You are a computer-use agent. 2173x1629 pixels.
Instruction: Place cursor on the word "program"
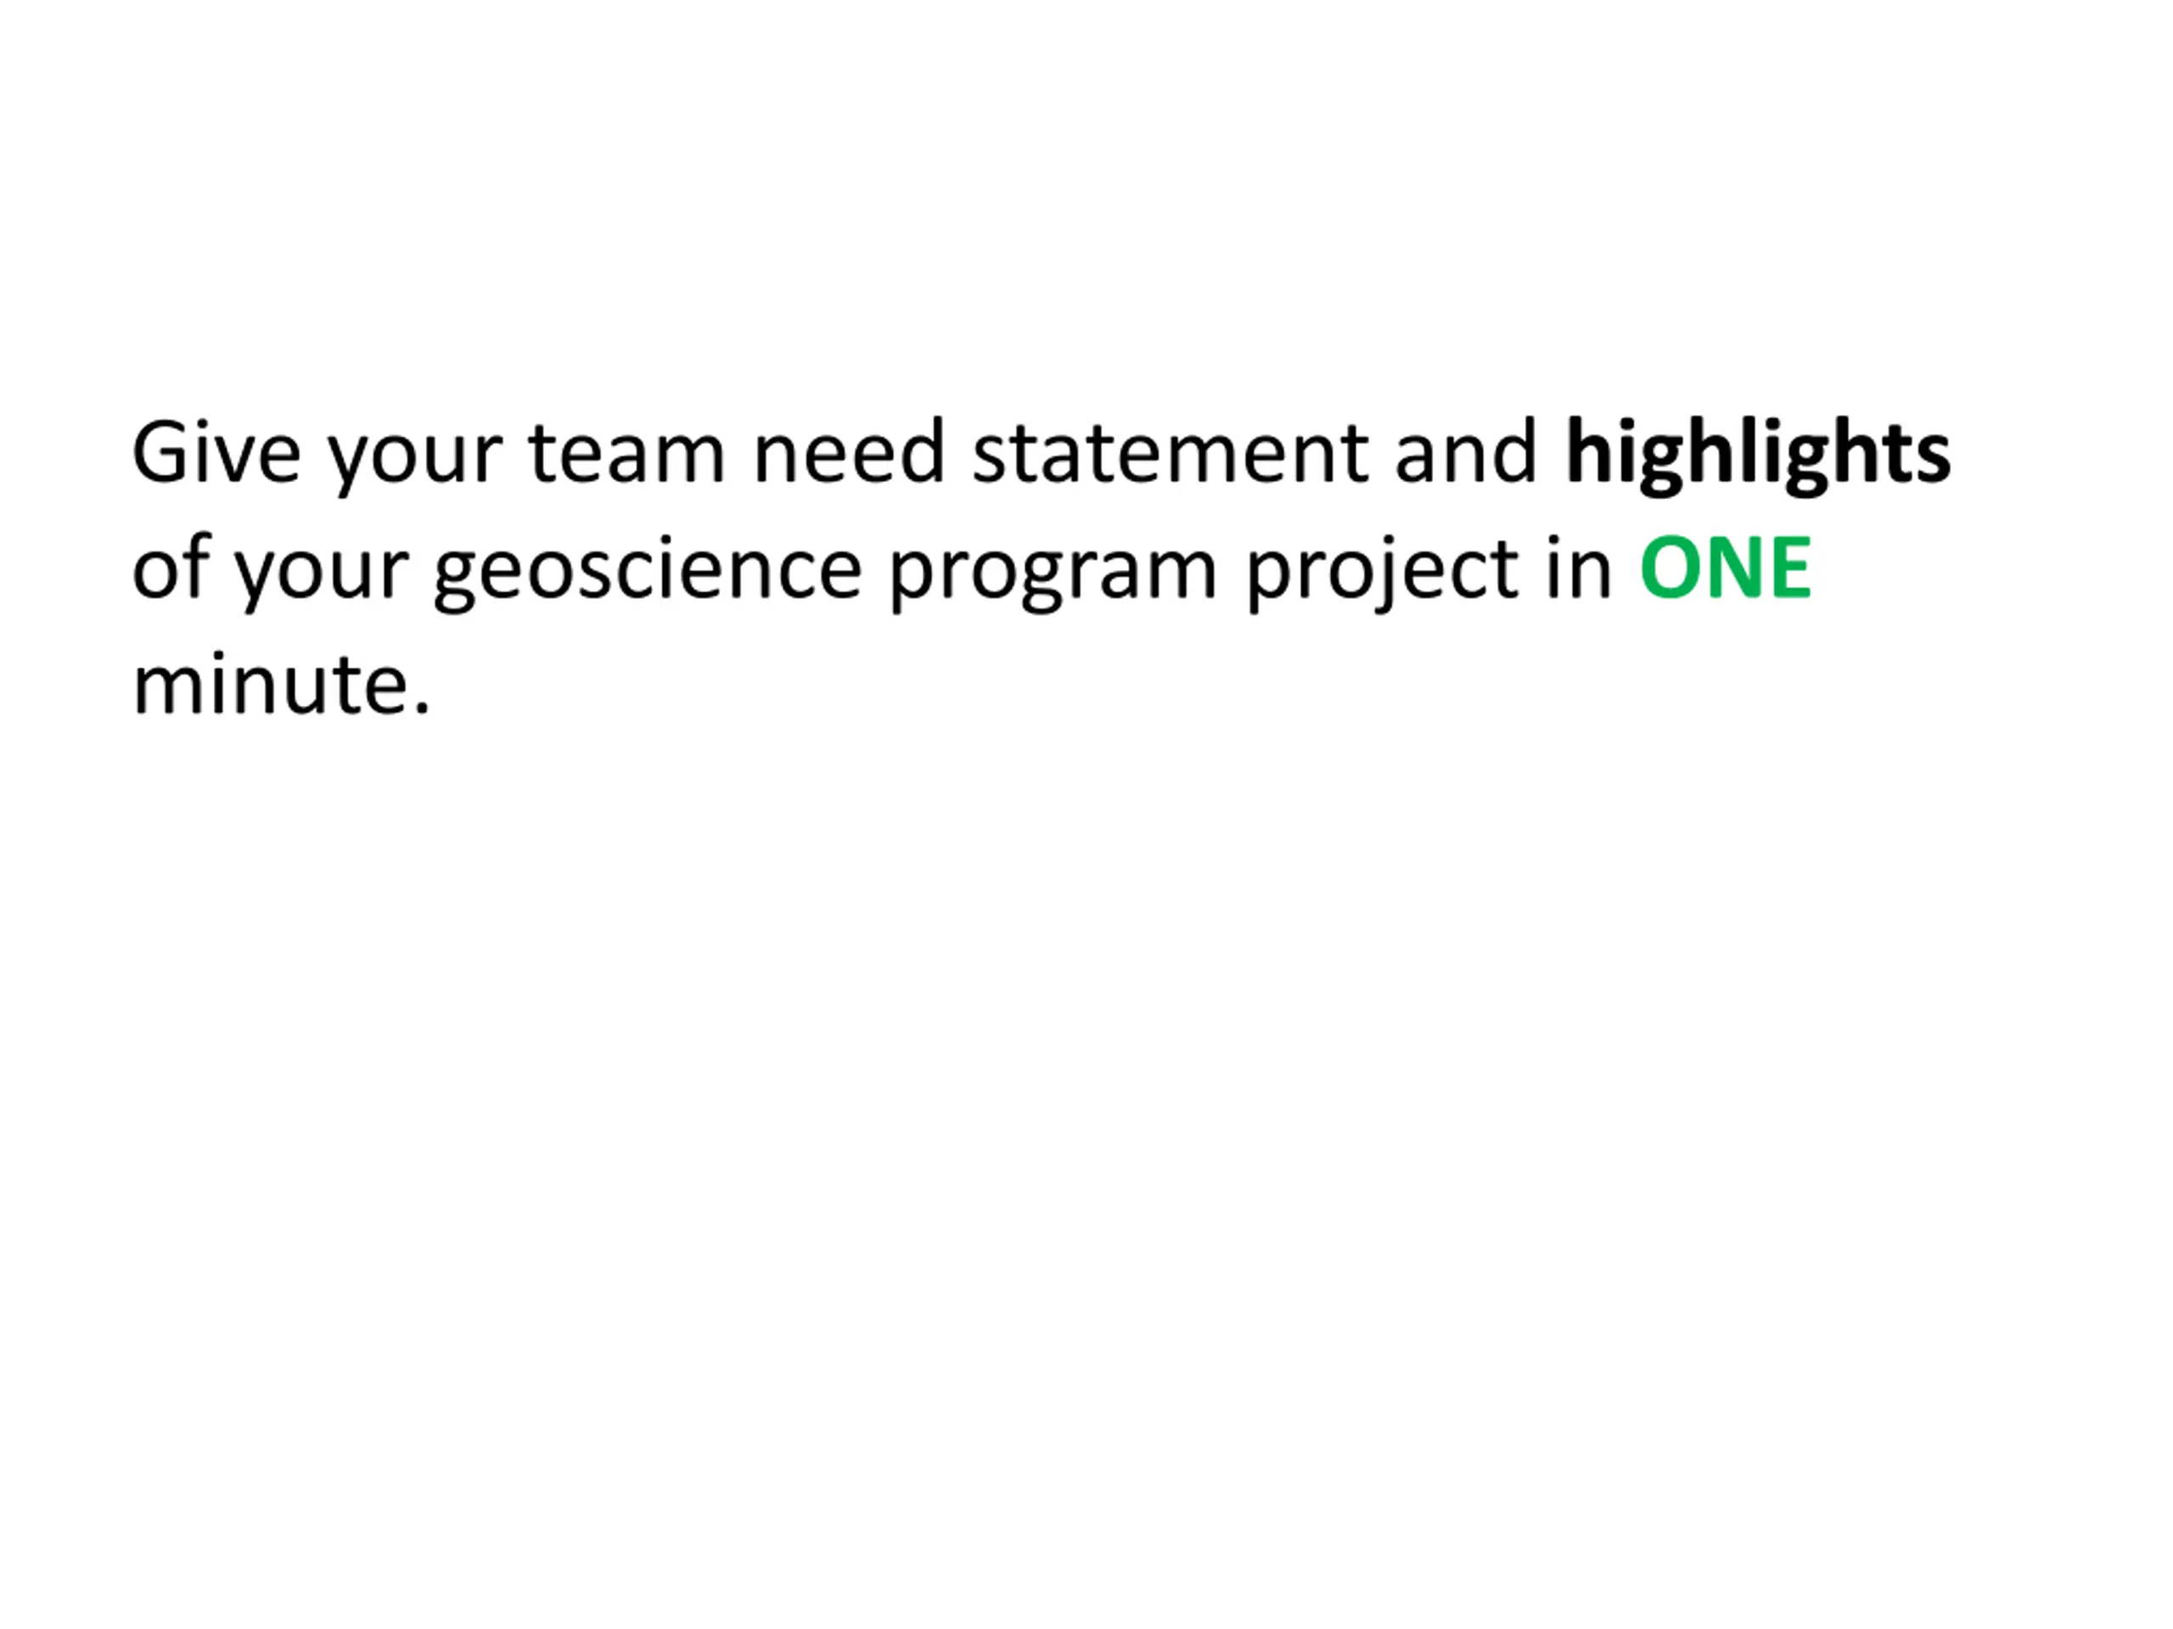pos(1053,568)
